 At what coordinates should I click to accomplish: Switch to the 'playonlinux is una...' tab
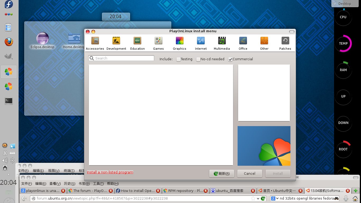[43, 191]
